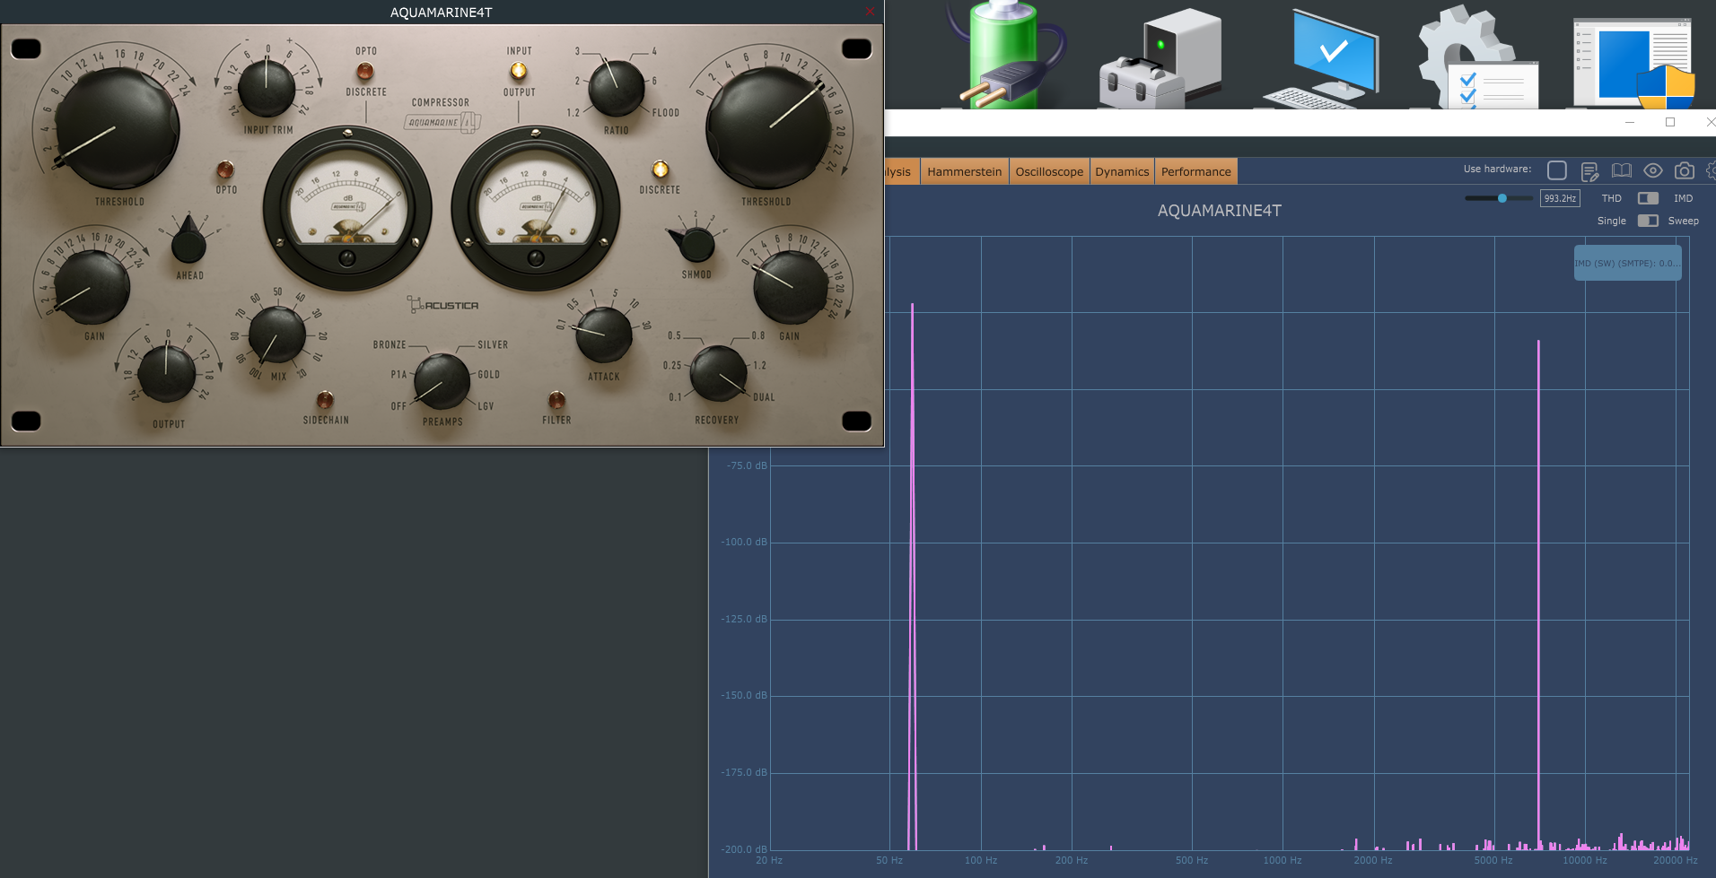
Task: Click the MIX knob
Action: 276,335
